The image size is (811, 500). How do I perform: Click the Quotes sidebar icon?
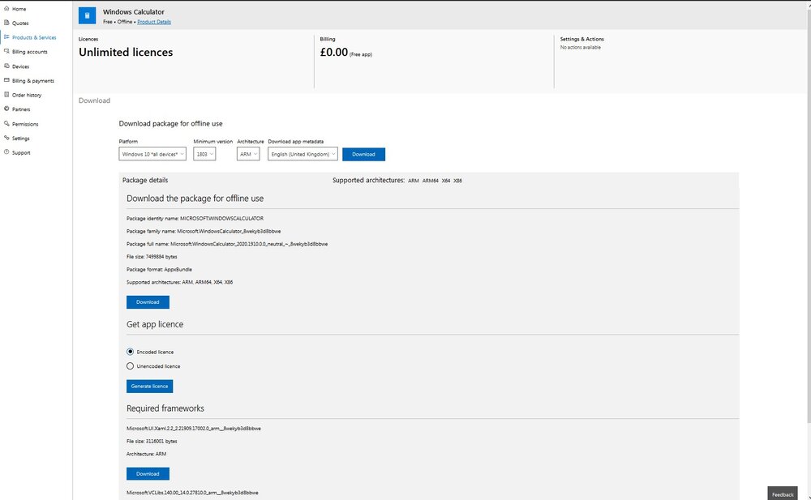(x=6, y=23)
